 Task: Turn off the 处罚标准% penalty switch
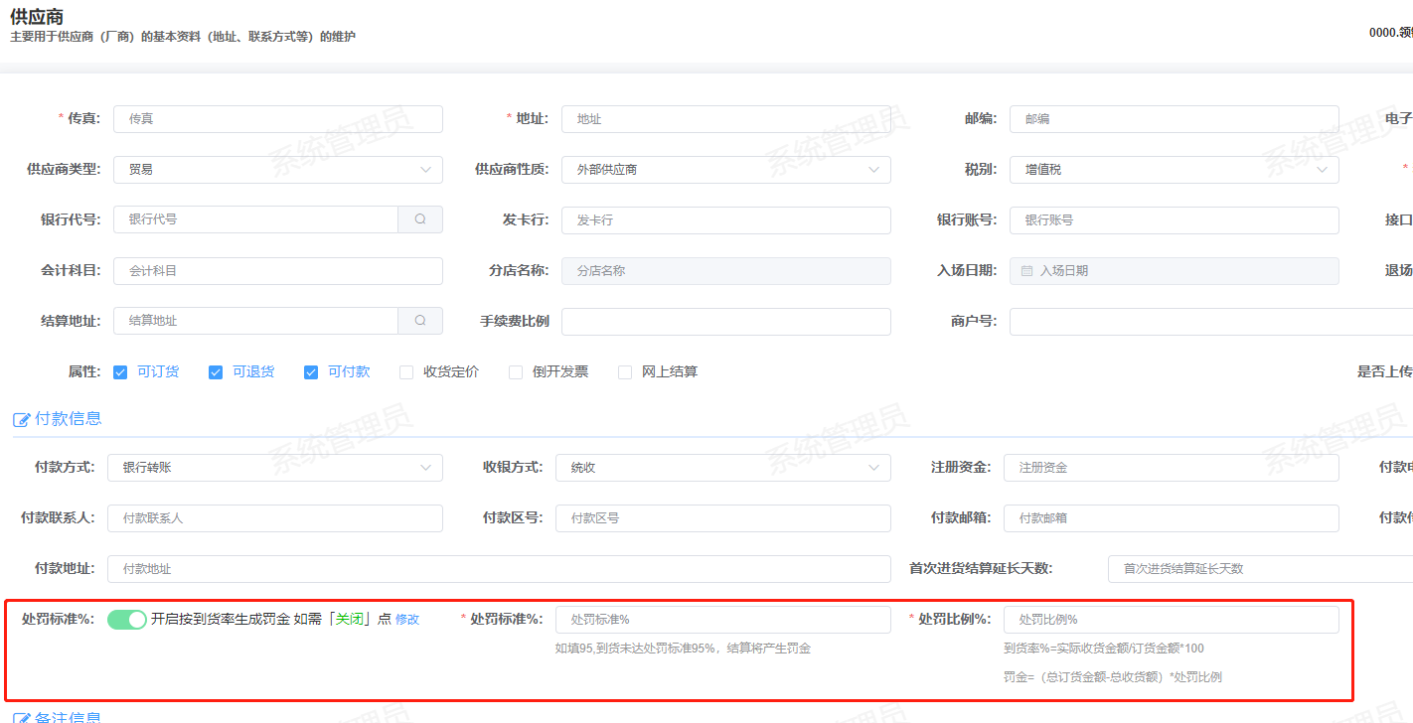pos(127,620)
